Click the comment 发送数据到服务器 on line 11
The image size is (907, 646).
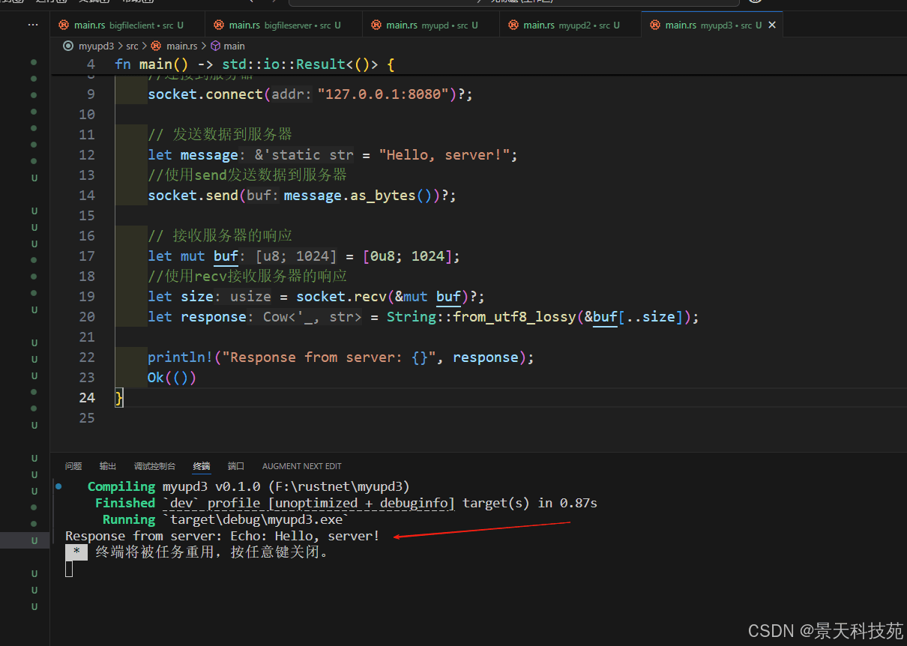(220, 135)
